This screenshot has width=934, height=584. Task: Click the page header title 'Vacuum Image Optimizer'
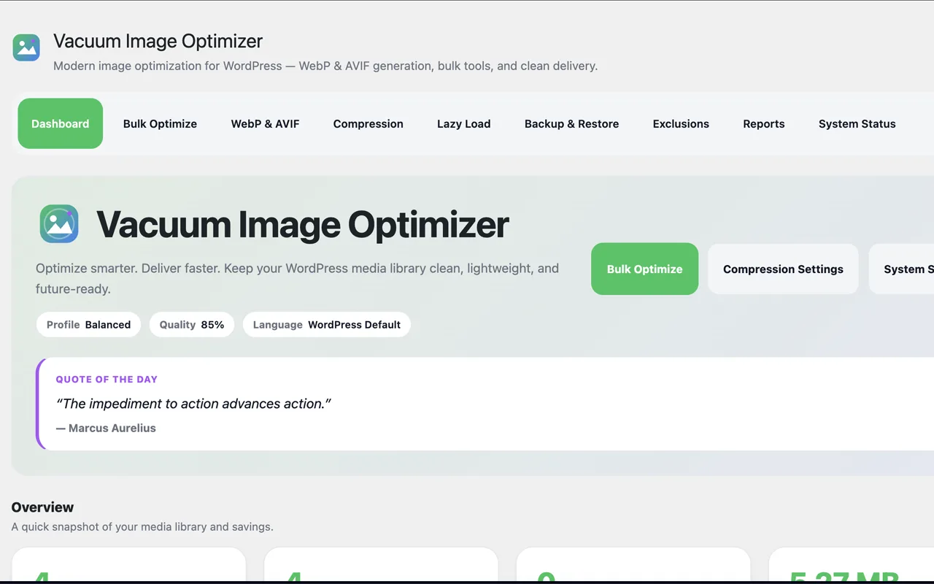[158, 42]
